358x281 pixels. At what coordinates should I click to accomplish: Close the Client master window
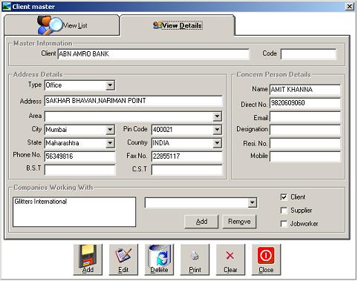coord(349,7)
